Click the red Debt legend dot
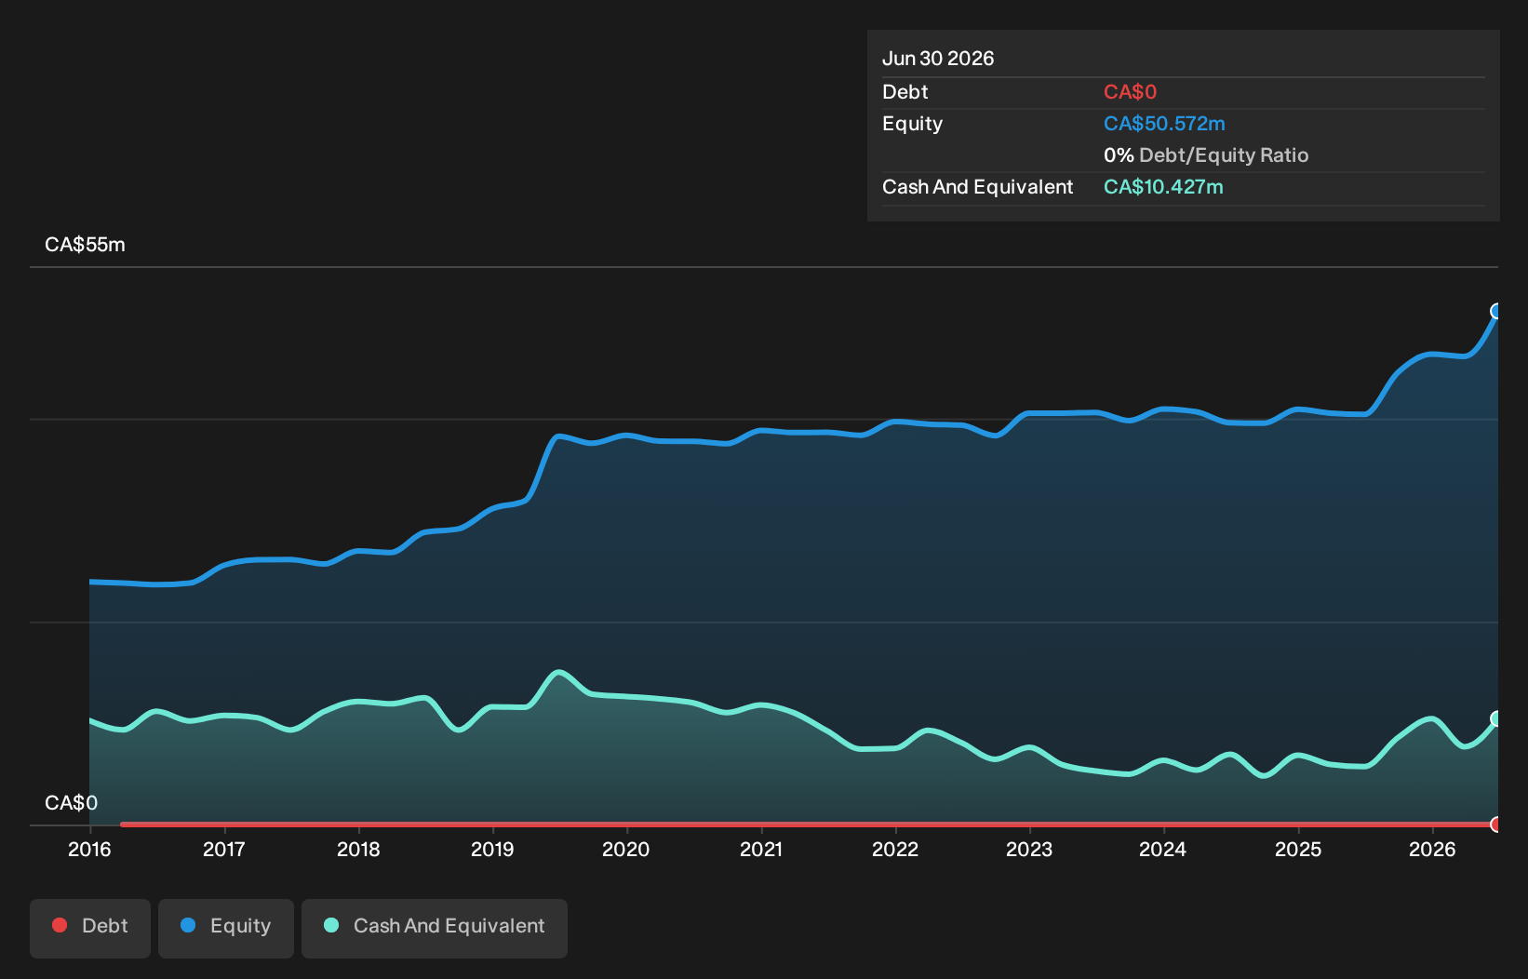 [60, 925]
